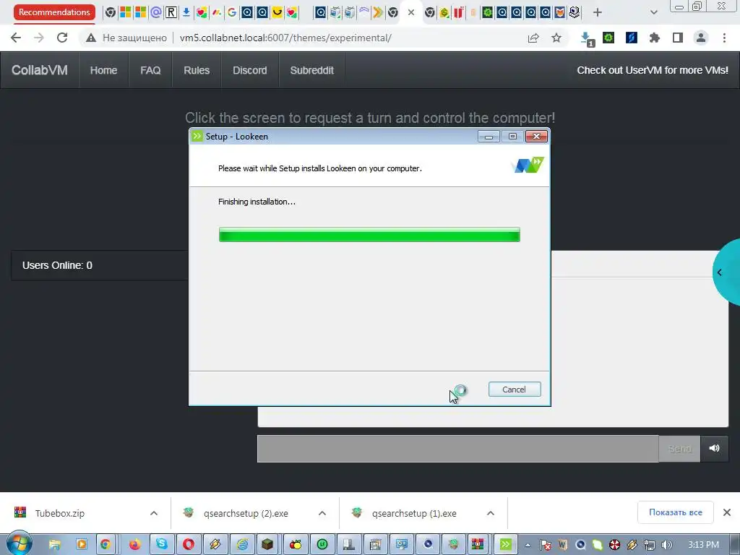Expand options for qsearchsetup (2).exe

tap(322, 513)
